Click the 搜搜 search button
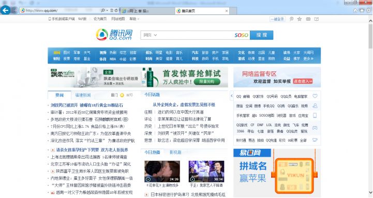This screenshot has width=373, height=198. [262, 35]
